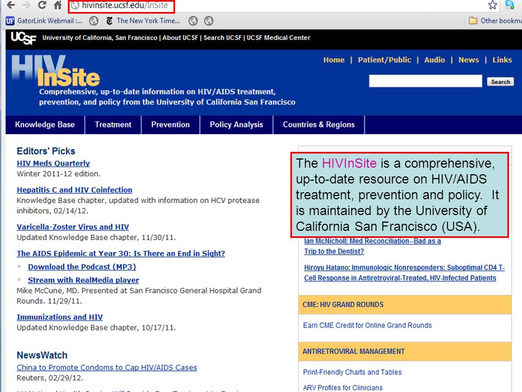
Task: Click 'Updated Knowledge Base chapter, 11/30/11.' text
Action: (x=96, y=237)
